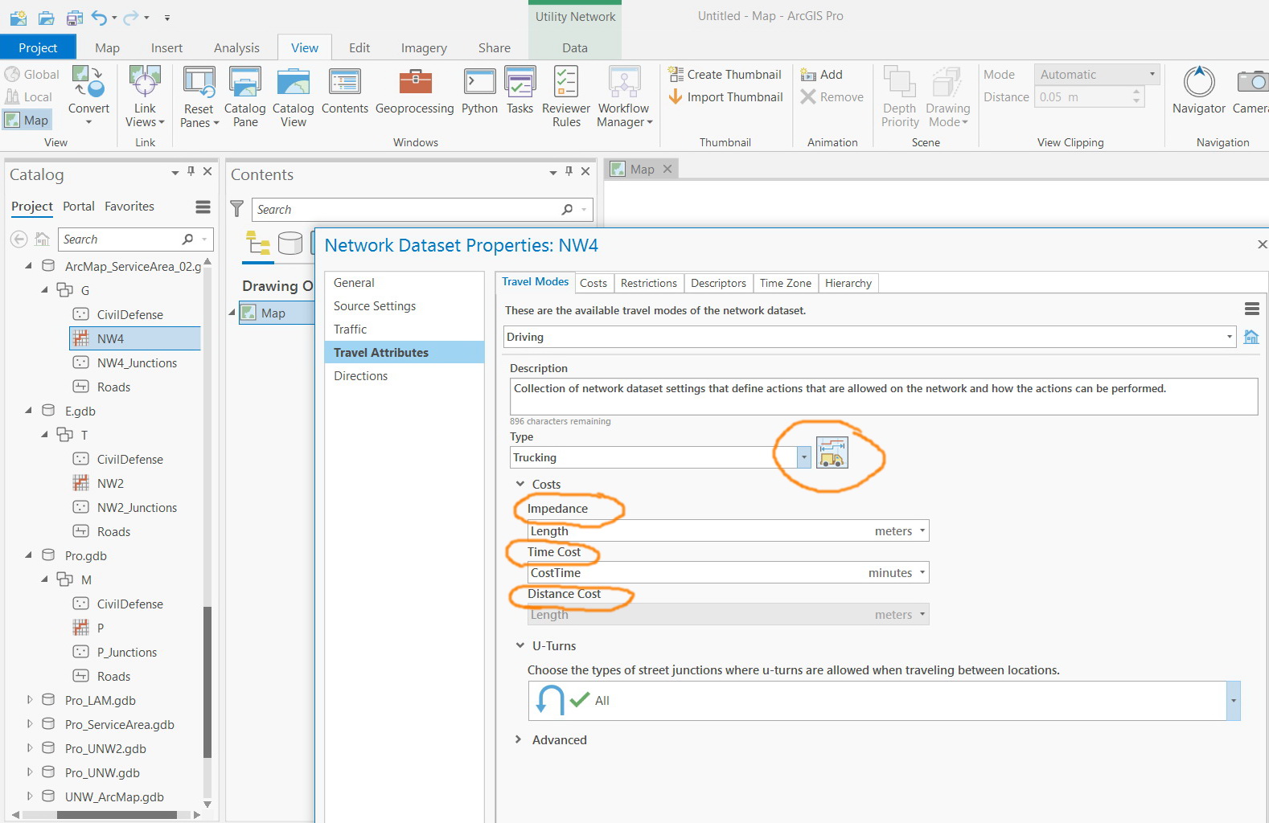Switch view to Global mode

(32, 75)
